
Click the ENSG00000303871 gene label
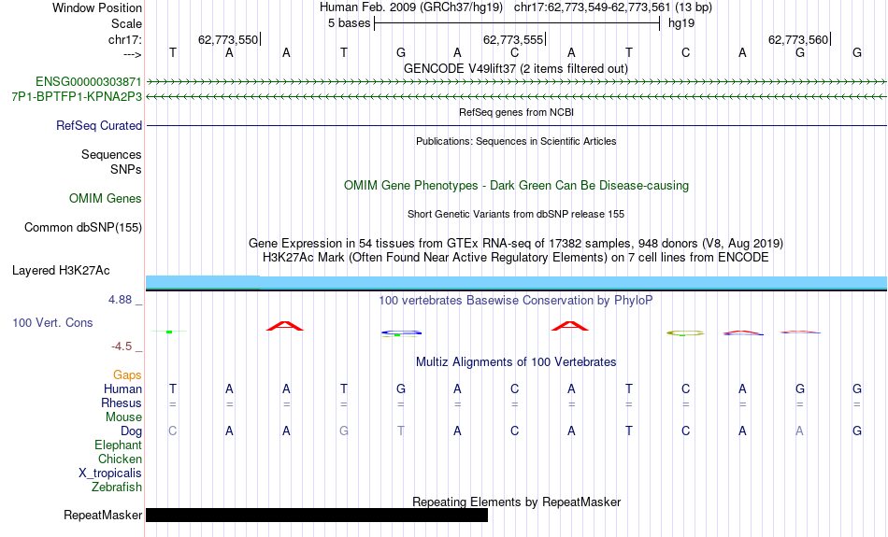89,81
